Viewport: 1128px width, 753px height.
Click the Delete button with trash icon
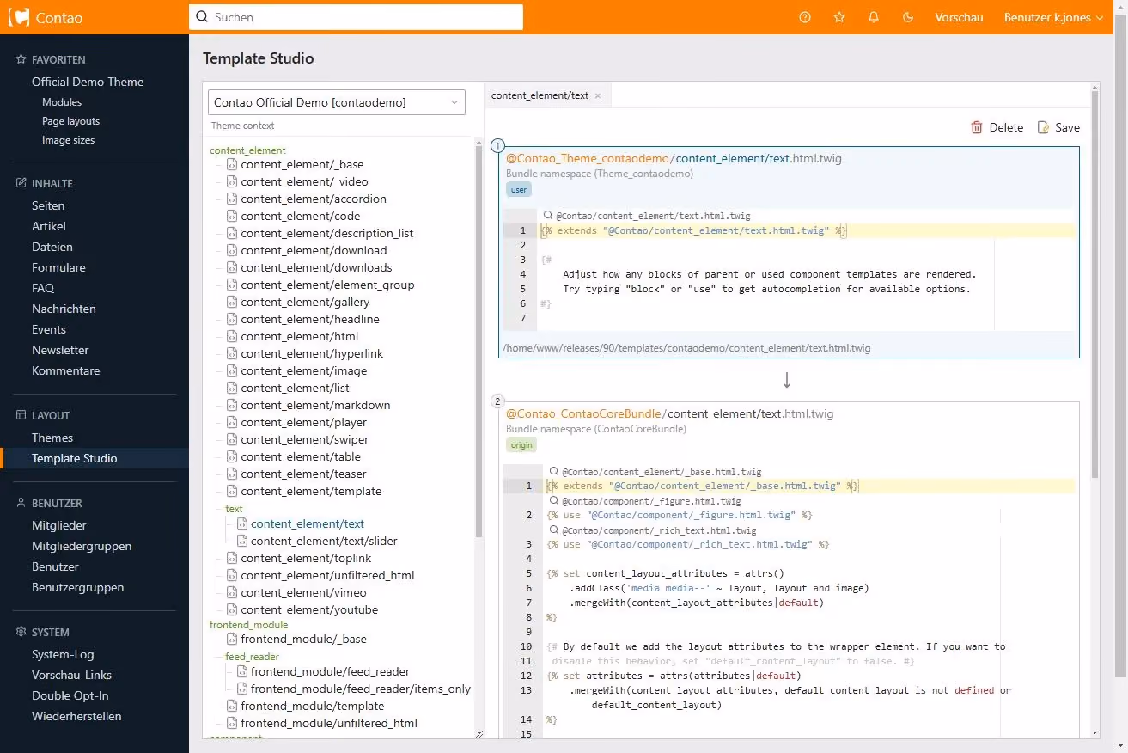point(997,127)
